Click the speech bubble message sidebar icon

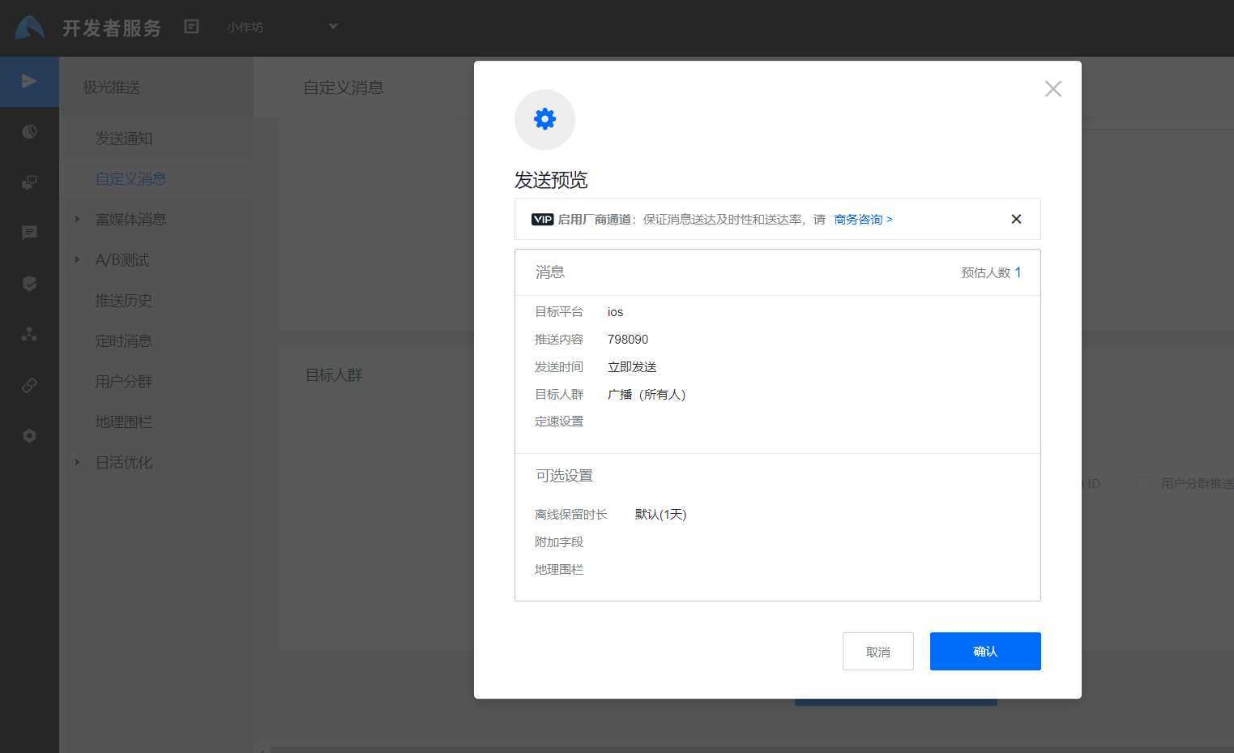(29, 233)
